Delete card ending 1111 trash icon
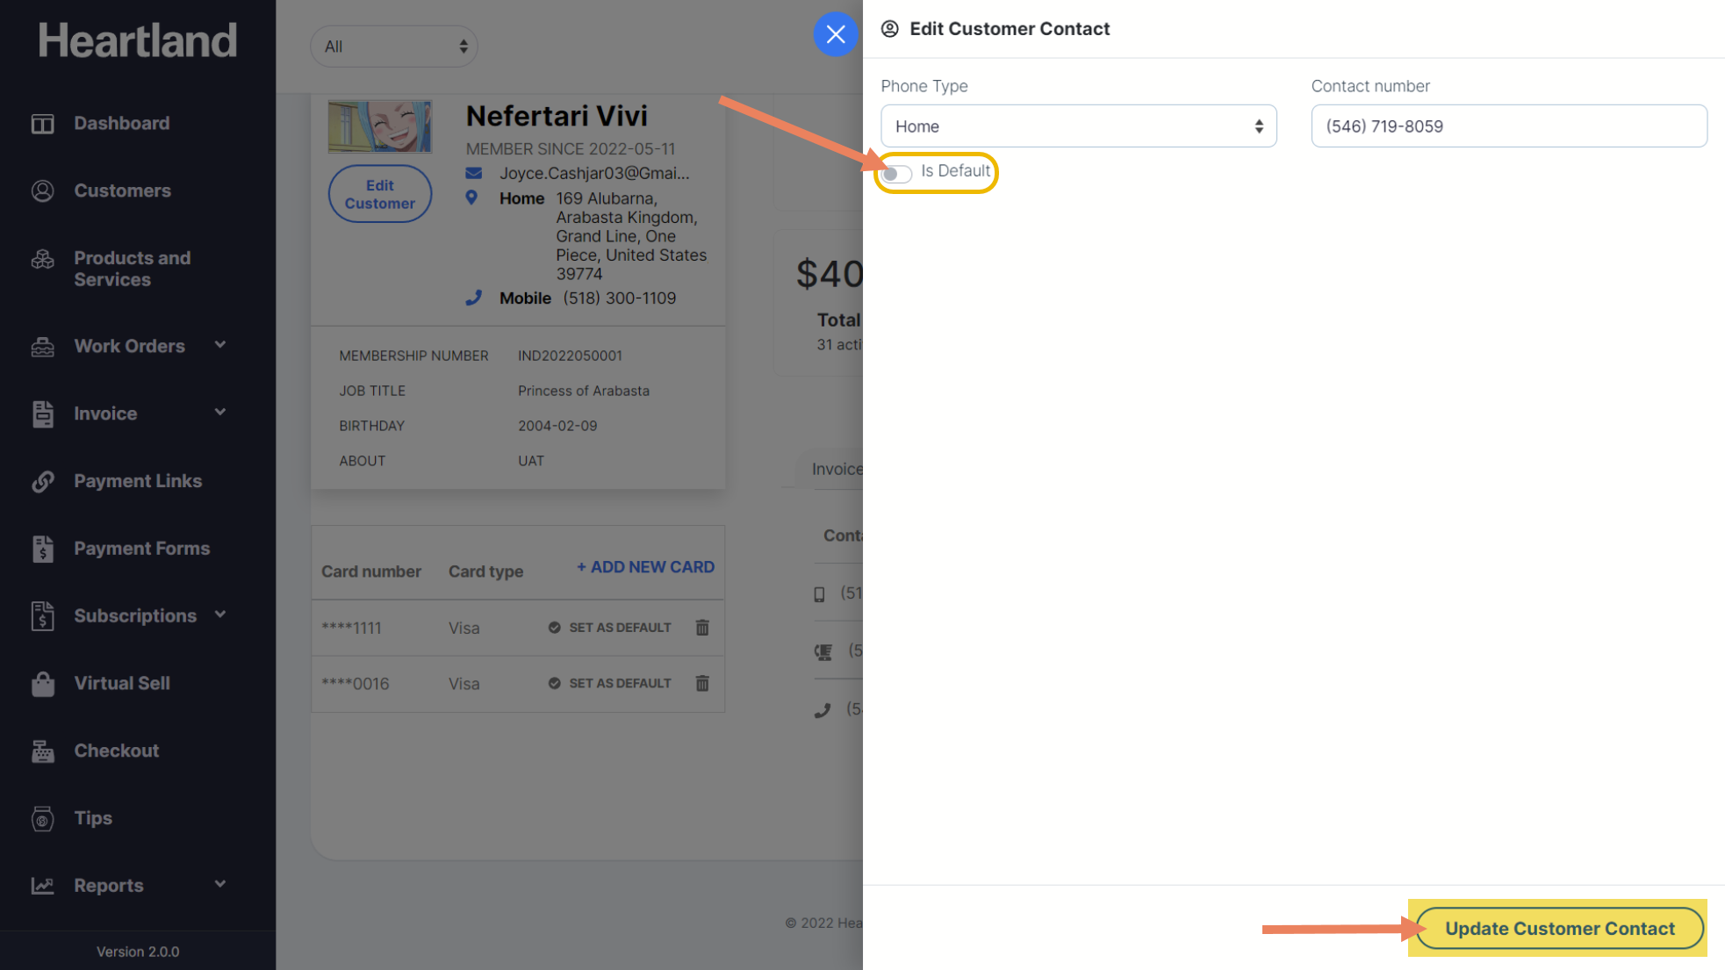Image resolution: width=1725 pixels, height=970 pixels. click(x=702, y=628)
